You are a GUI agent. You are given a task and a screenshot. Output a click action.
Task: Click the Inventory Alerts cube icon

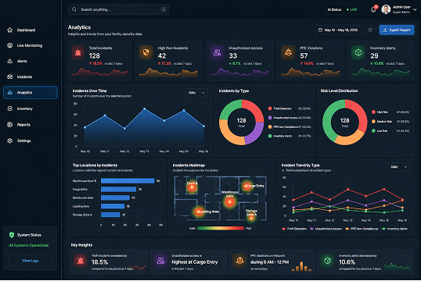coord(358,52)
